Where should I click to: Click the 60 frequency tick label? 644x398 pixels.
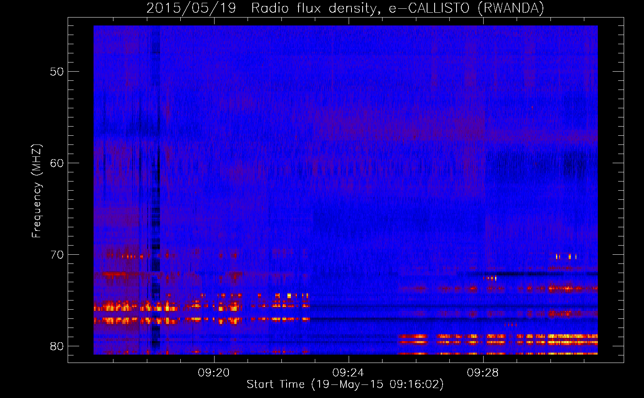[x=57, y=163]
